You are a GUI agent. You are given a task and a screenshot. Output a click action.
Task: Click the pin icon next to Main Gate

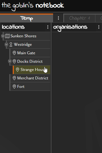[14, 53]
